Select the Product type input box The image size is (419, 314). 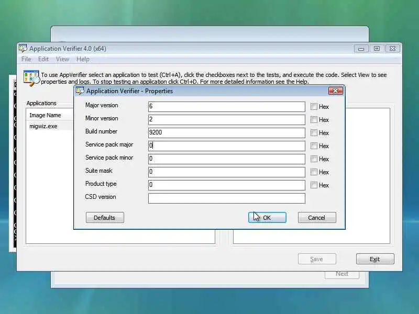coord(227,185)
